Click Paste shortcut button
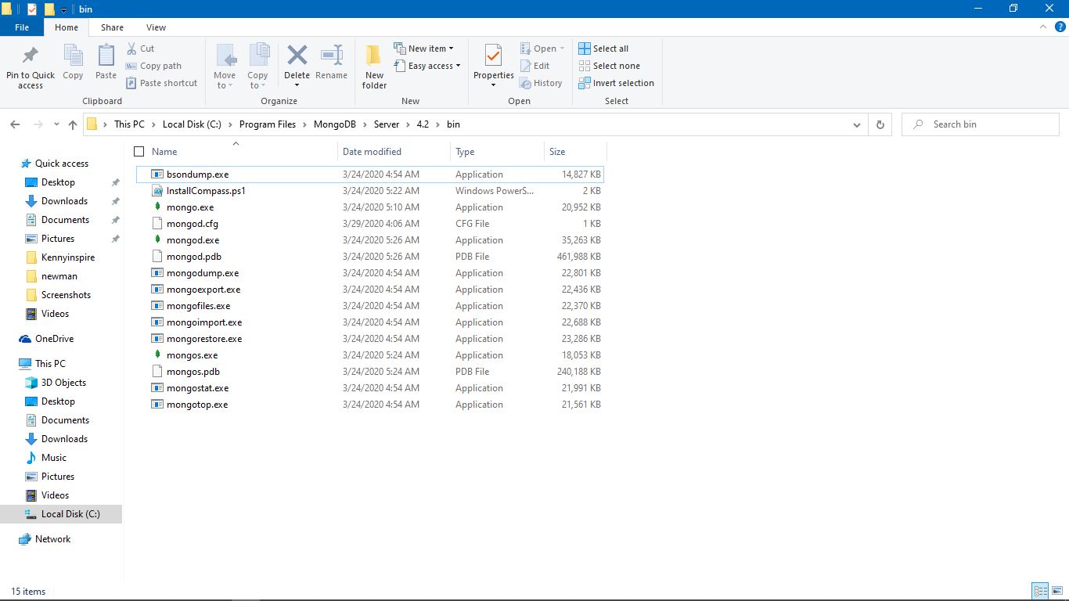 162,83
